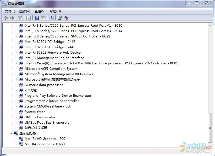Select Plug and Play Software Device Enumerator
Image resolution: width=215 pixels, height=156 pixels.
(x=58, y=96)
